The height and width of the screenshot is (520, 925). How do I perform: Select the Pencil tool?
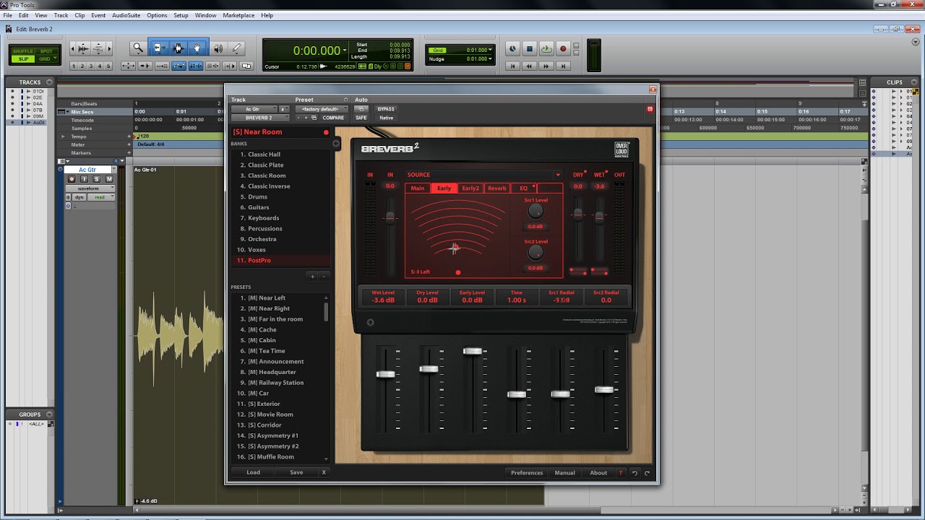(236, 48)
